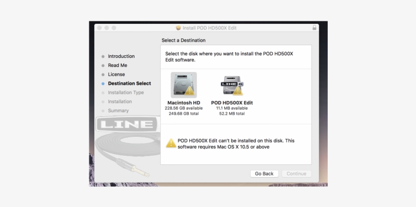Click the disabled Continue button
This screenshot has width=416, height=207.
click(x=296, y=174)
